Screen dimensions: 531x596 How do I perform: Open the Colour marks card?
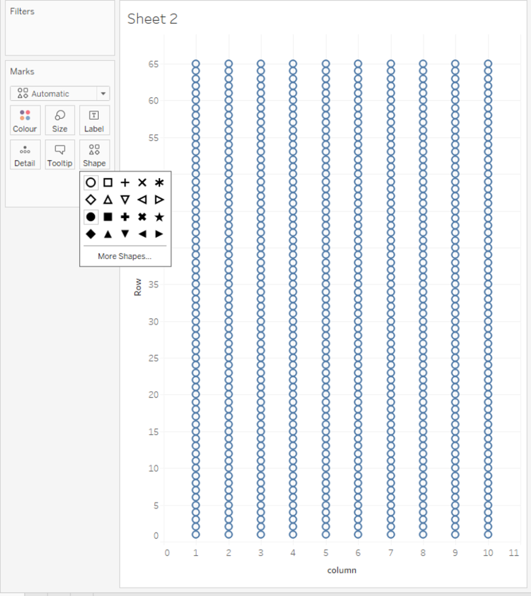coord(25,120)
